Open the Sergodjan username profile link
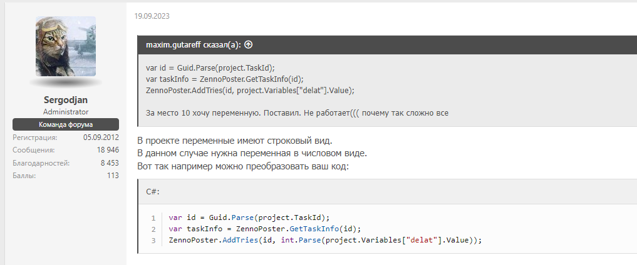 [65, 99]
